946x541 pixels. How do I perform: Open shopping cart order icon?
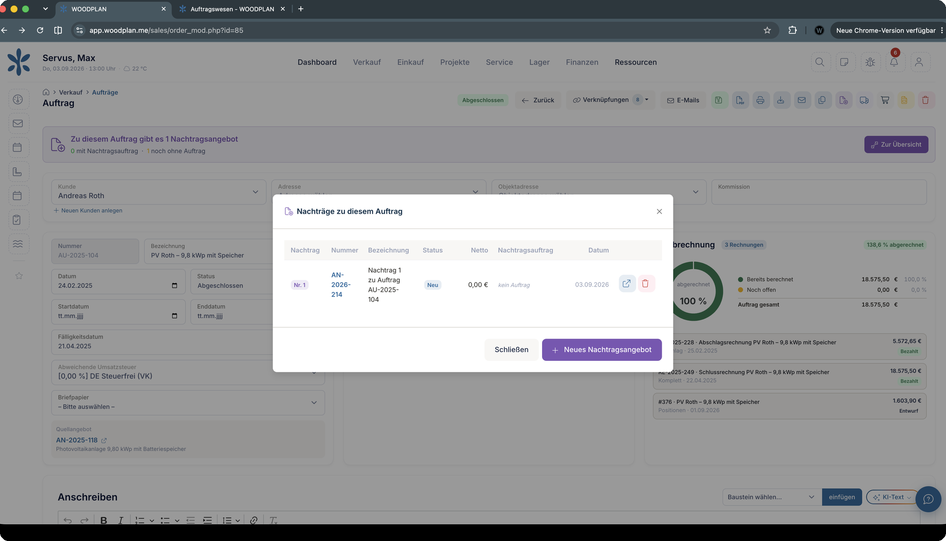885,100
